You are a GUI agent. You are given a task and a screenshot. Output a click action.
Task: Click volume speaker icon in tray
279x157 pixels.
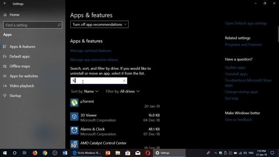(245, 153)
